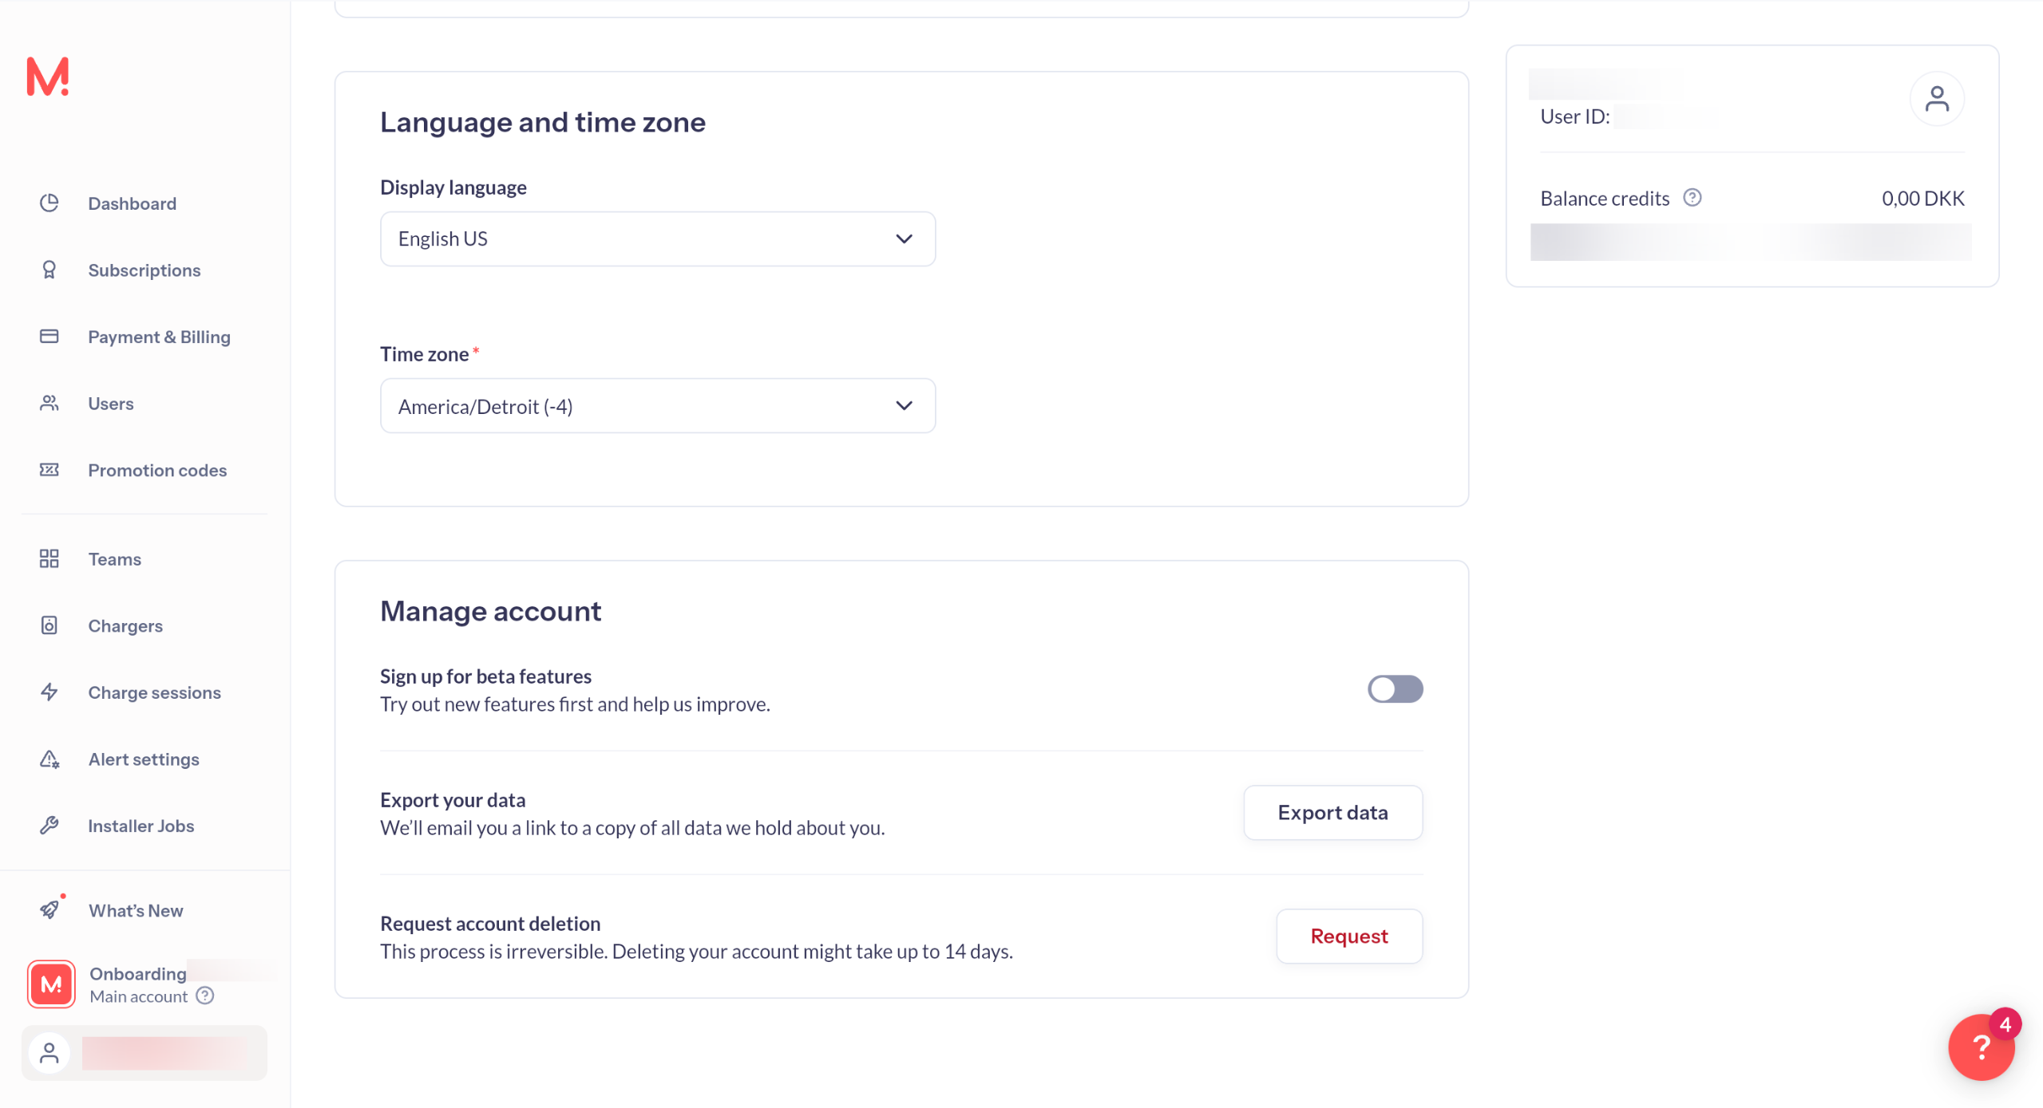Viewport: 2043px width, 1108px height.
Task: Click the What's New rocket icon
Action: tap(49, 910)
